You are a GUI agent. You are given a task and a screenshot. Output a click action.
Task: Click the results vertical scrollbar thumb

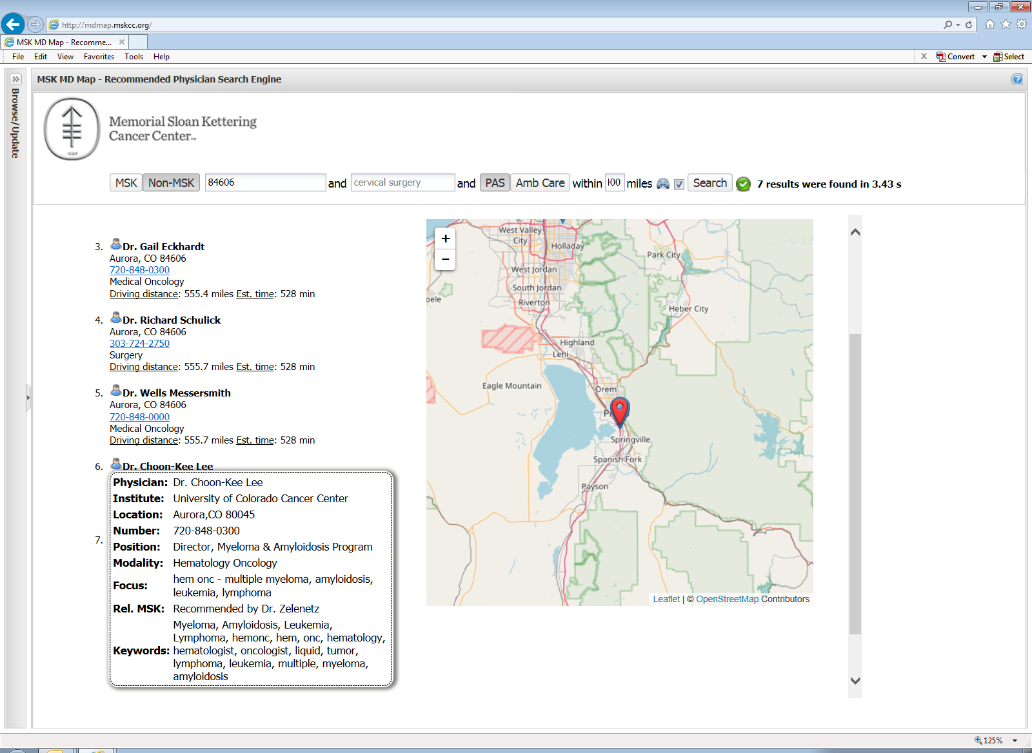(855, 484)
